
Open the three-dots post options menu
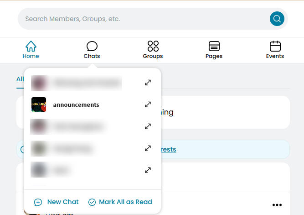pyautogui.click(x=277, y=205)
